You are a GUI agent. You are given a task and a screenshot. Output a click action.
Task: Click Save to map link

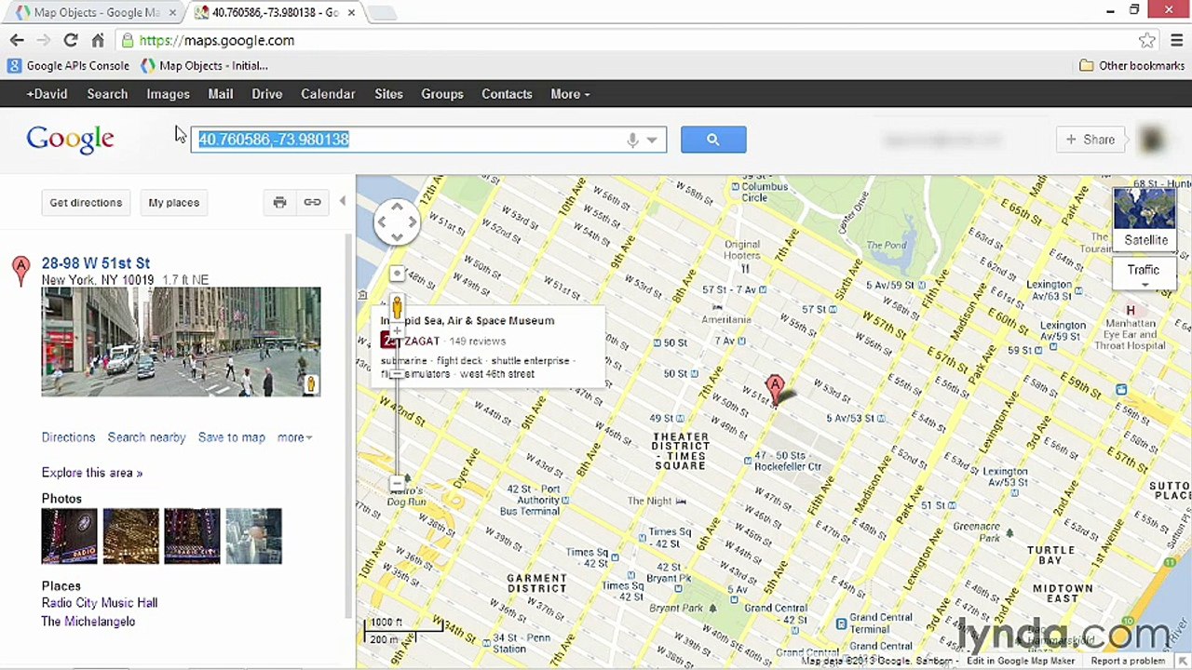[x=232, y=437]
